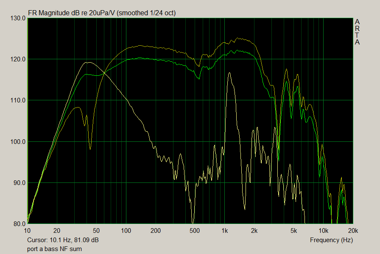The height and width of the screenshot is (254, 380).
Task: Click the "port a bass NF sum" caption
Action: coord(54,249)
